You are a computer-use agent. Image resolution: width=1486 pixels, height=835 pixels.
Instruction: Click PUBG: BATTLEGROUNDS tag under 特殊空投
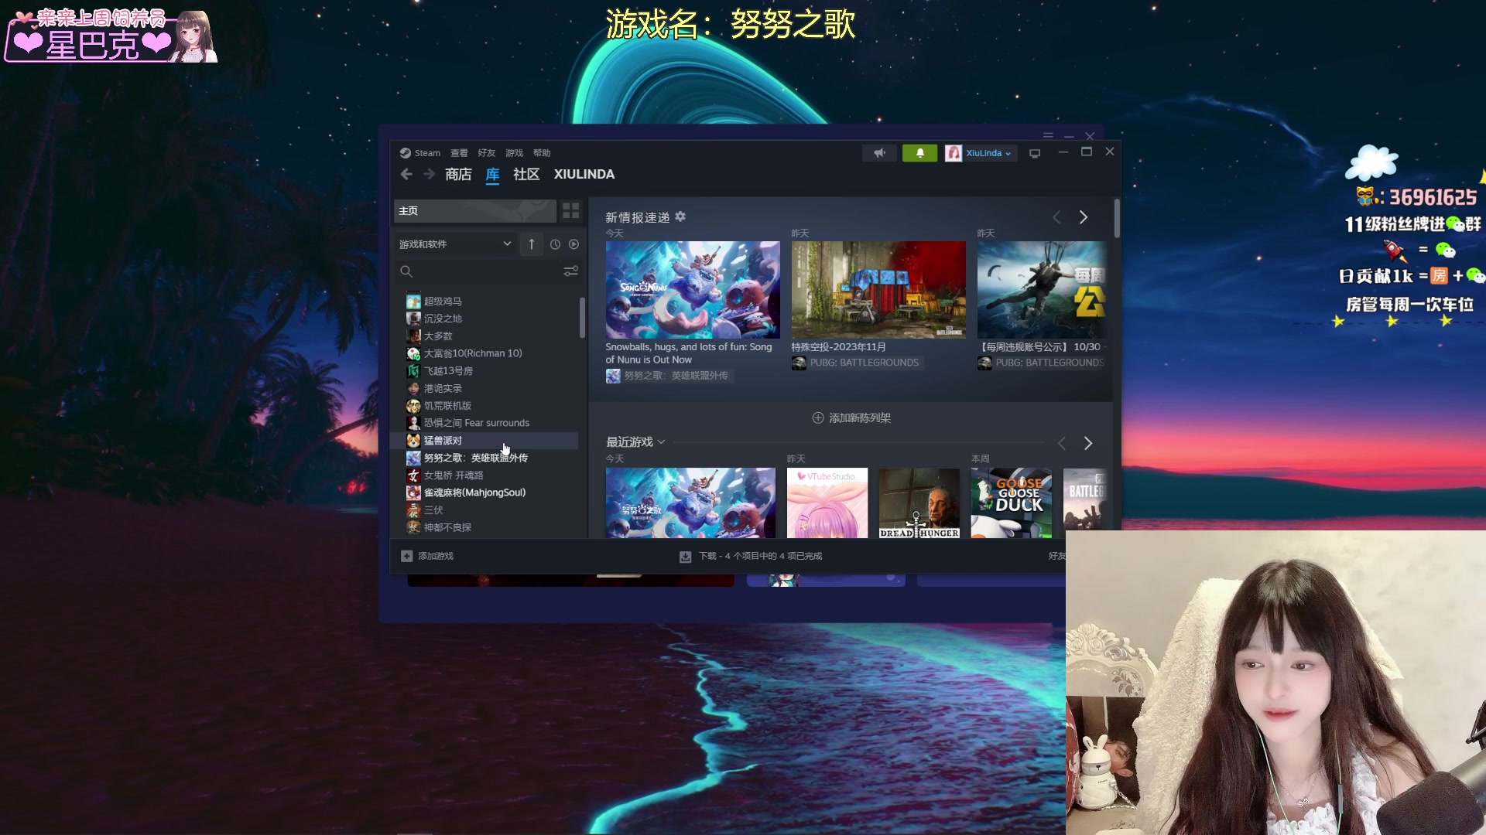pos(856,363)
